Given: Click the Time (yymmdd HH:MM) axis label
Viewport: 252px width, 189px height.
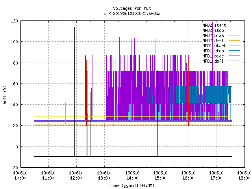Looking at the screenshot, I should [132, 185].
